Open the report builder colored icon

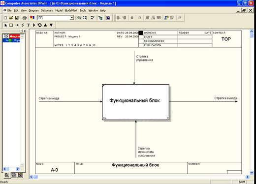pos(32,18)
